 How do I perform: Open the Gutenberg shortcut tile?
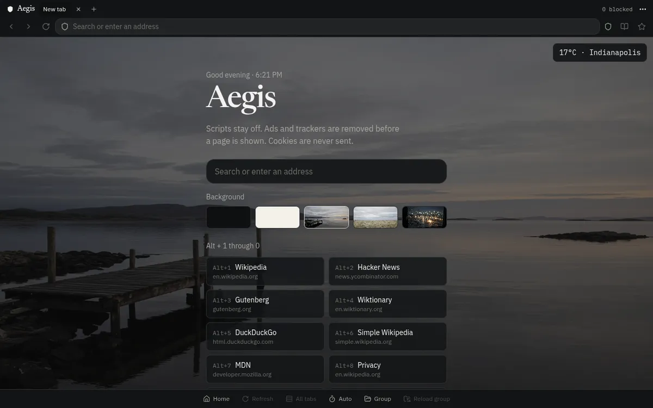click(265, 304)
